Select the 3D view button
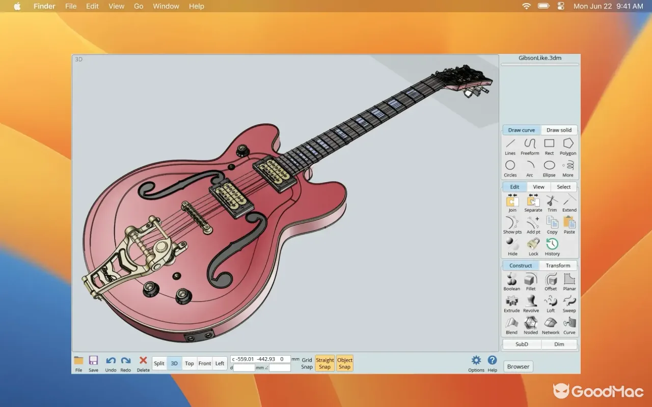652x407 pixels. coord(174,363)
